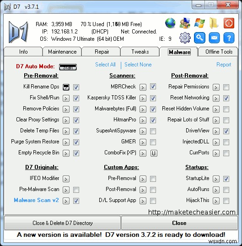Open settings gear icon
The image size is (242, 246).
[x=185, y=38]
